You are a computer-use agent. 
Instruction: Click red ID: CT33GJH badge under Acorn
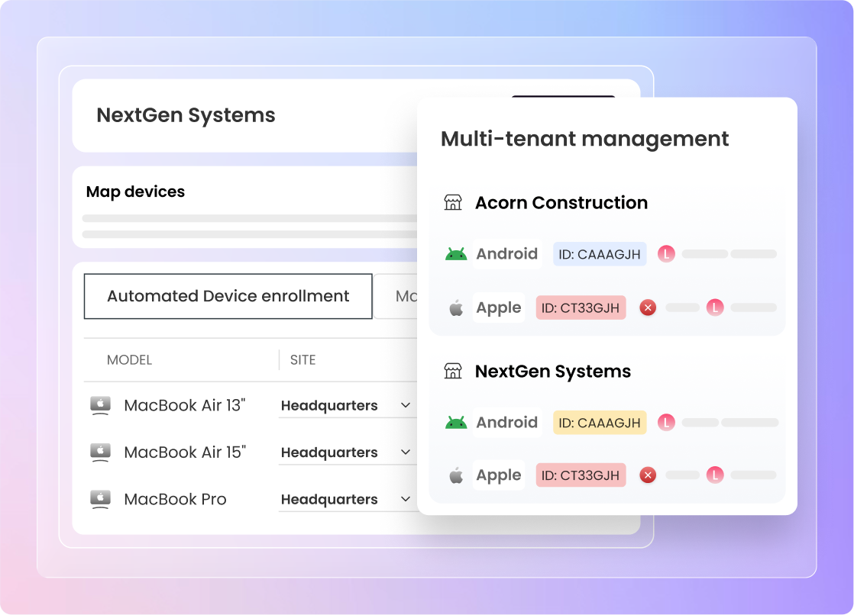[581, 308]
